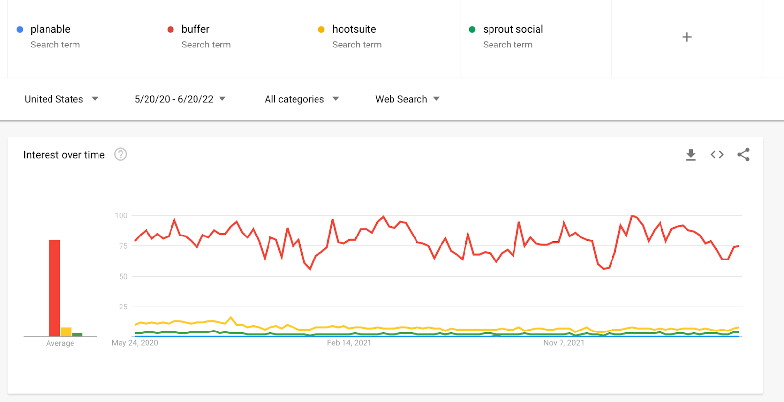Expand the Web Search type dropdown
This screenshot has width=784, height=402.
(x=407, y=99)
